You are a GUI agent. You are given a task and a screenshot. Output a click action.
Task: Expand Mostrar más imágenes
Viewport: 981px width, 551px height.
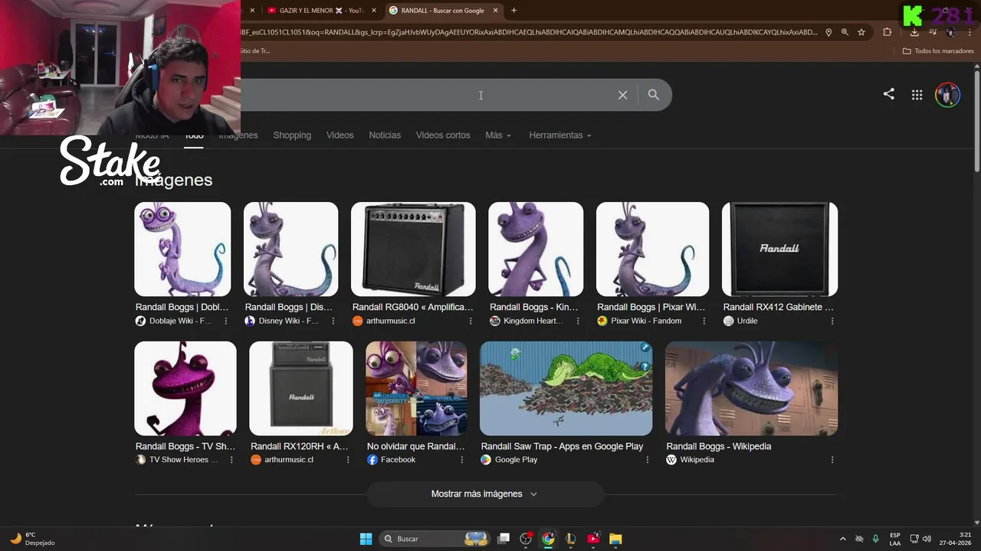484,494
